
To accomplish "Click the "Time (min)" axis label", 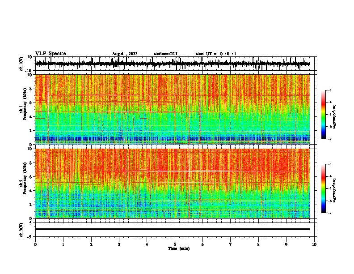I will 179,248.
